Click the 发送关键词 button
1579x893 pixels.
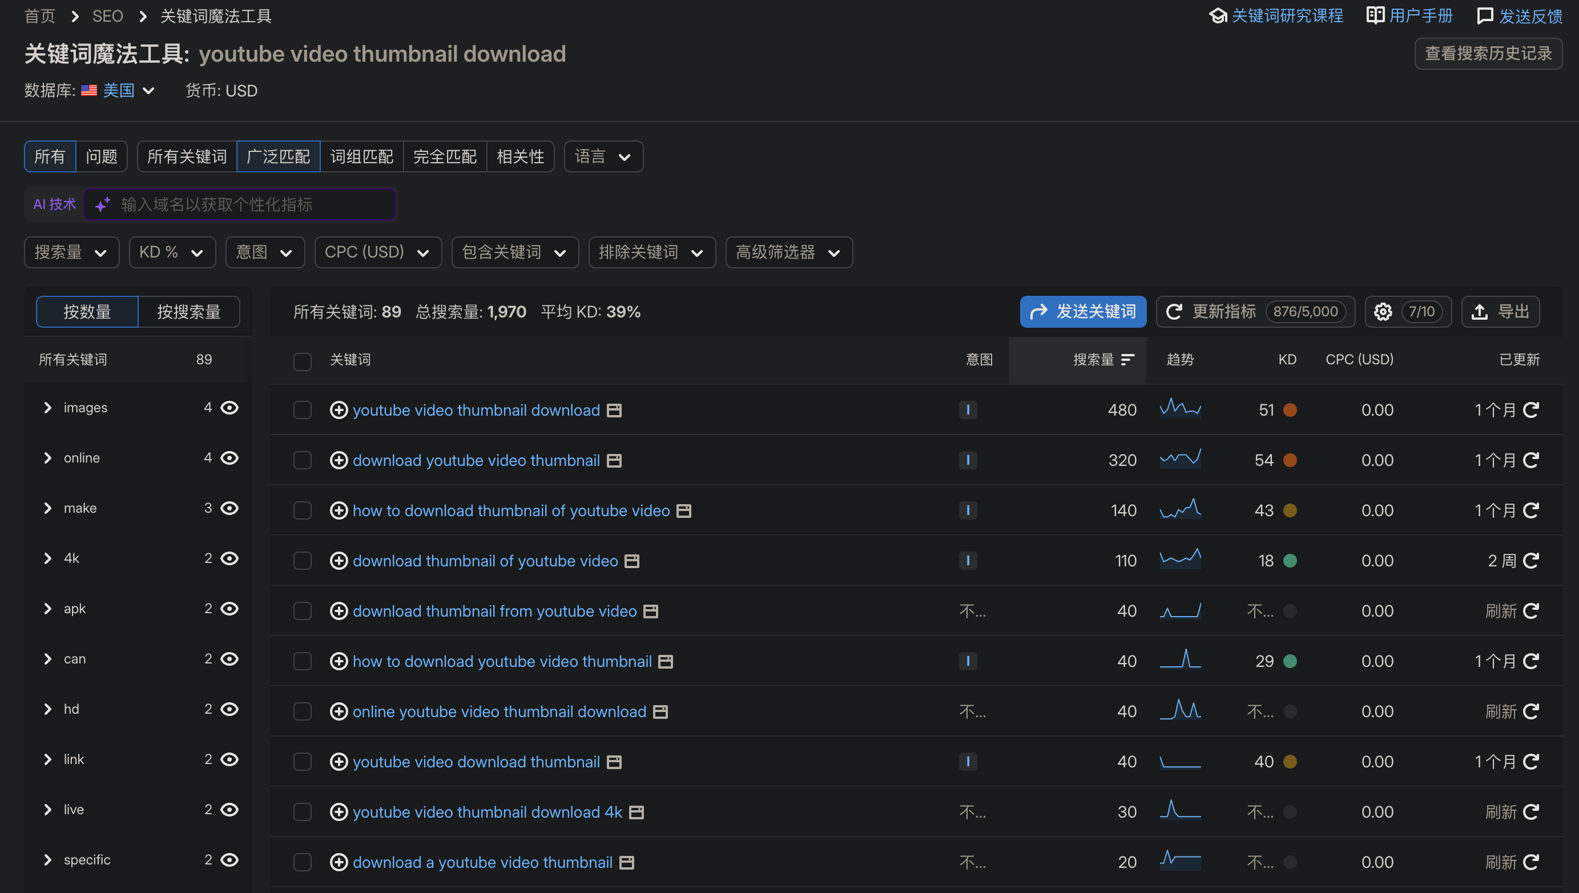[1083, 312]
